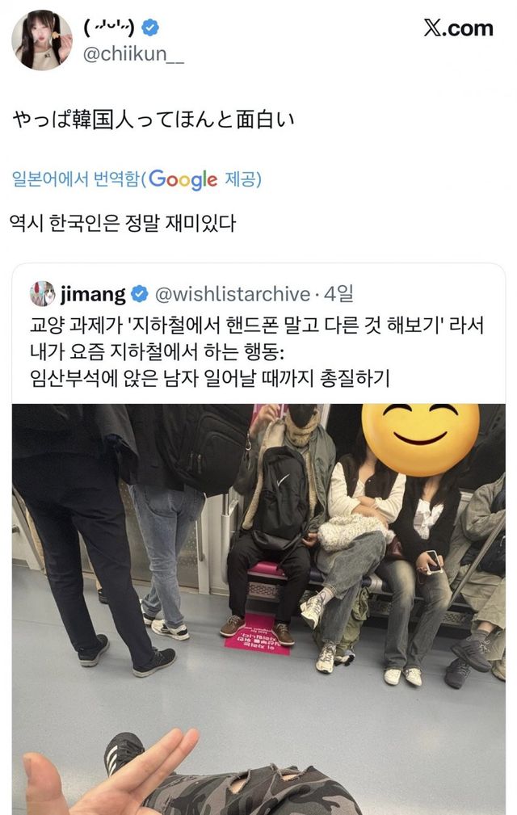Open the @wishlistarchive handle

click(x=233, y=294)
